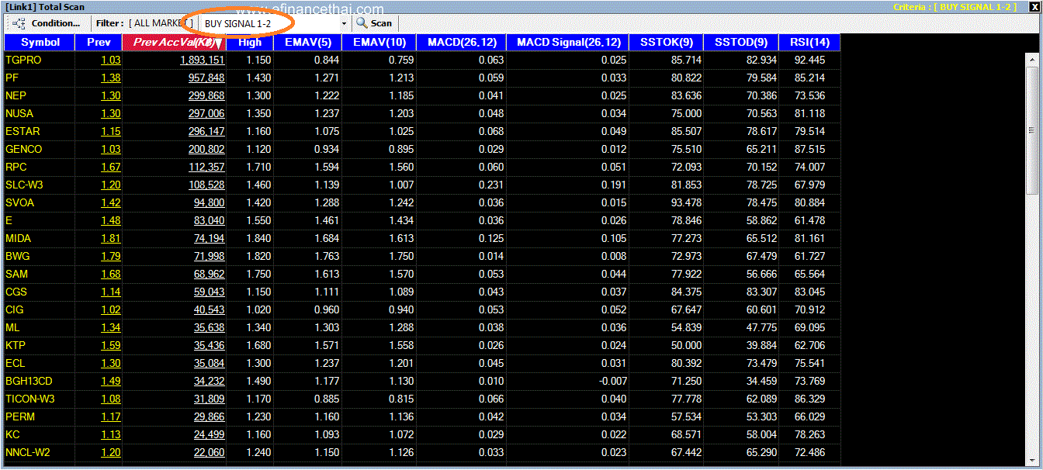Select the ML symbol
Viewport: 1043px width, 470px height.
[x=12, y=327]
